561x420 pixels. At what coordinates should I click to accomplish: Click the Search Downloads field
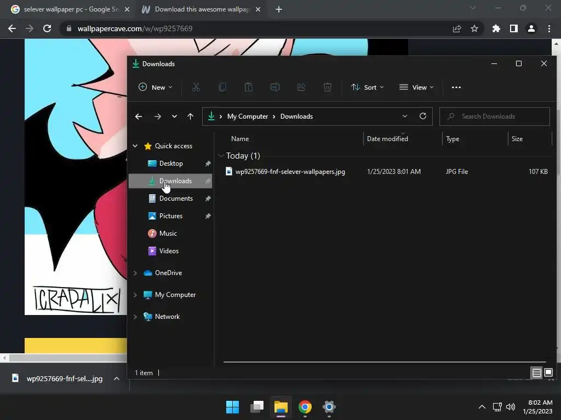coord(495,116)
